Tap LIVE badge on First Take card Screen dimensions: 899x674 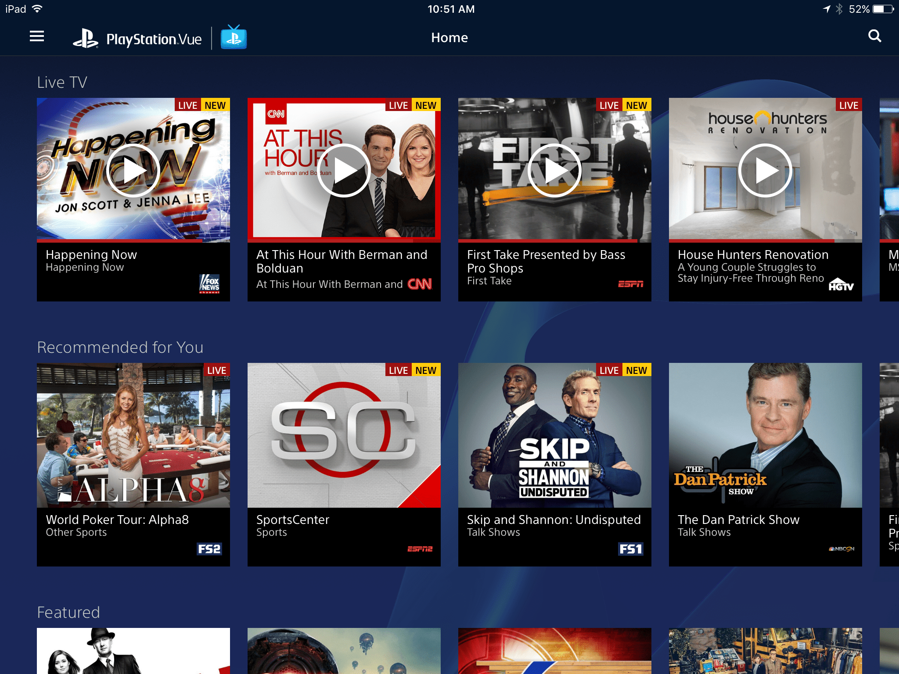(x=609, y=105)
